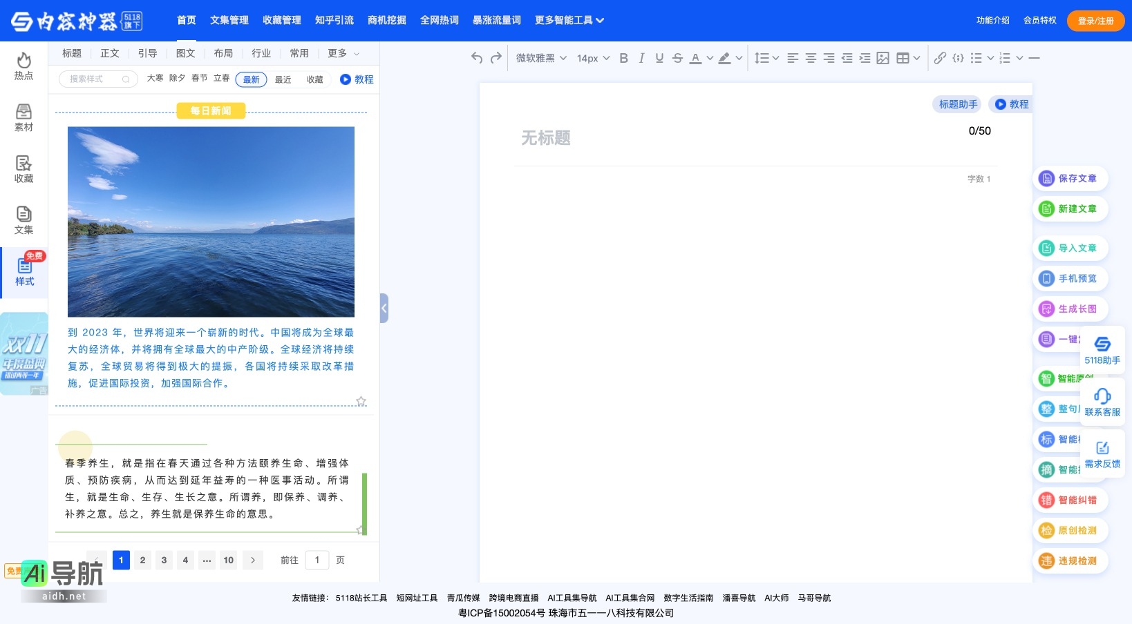The image size is (1132, 624).
Task: Open the 微软雅黑 font family dropdown
Action: coord(541,58)
